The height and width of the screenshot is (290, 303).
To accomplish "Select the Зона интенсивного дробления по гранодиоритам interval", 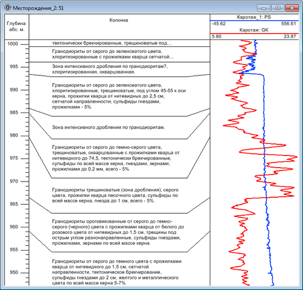I will (x=108, y=127).
